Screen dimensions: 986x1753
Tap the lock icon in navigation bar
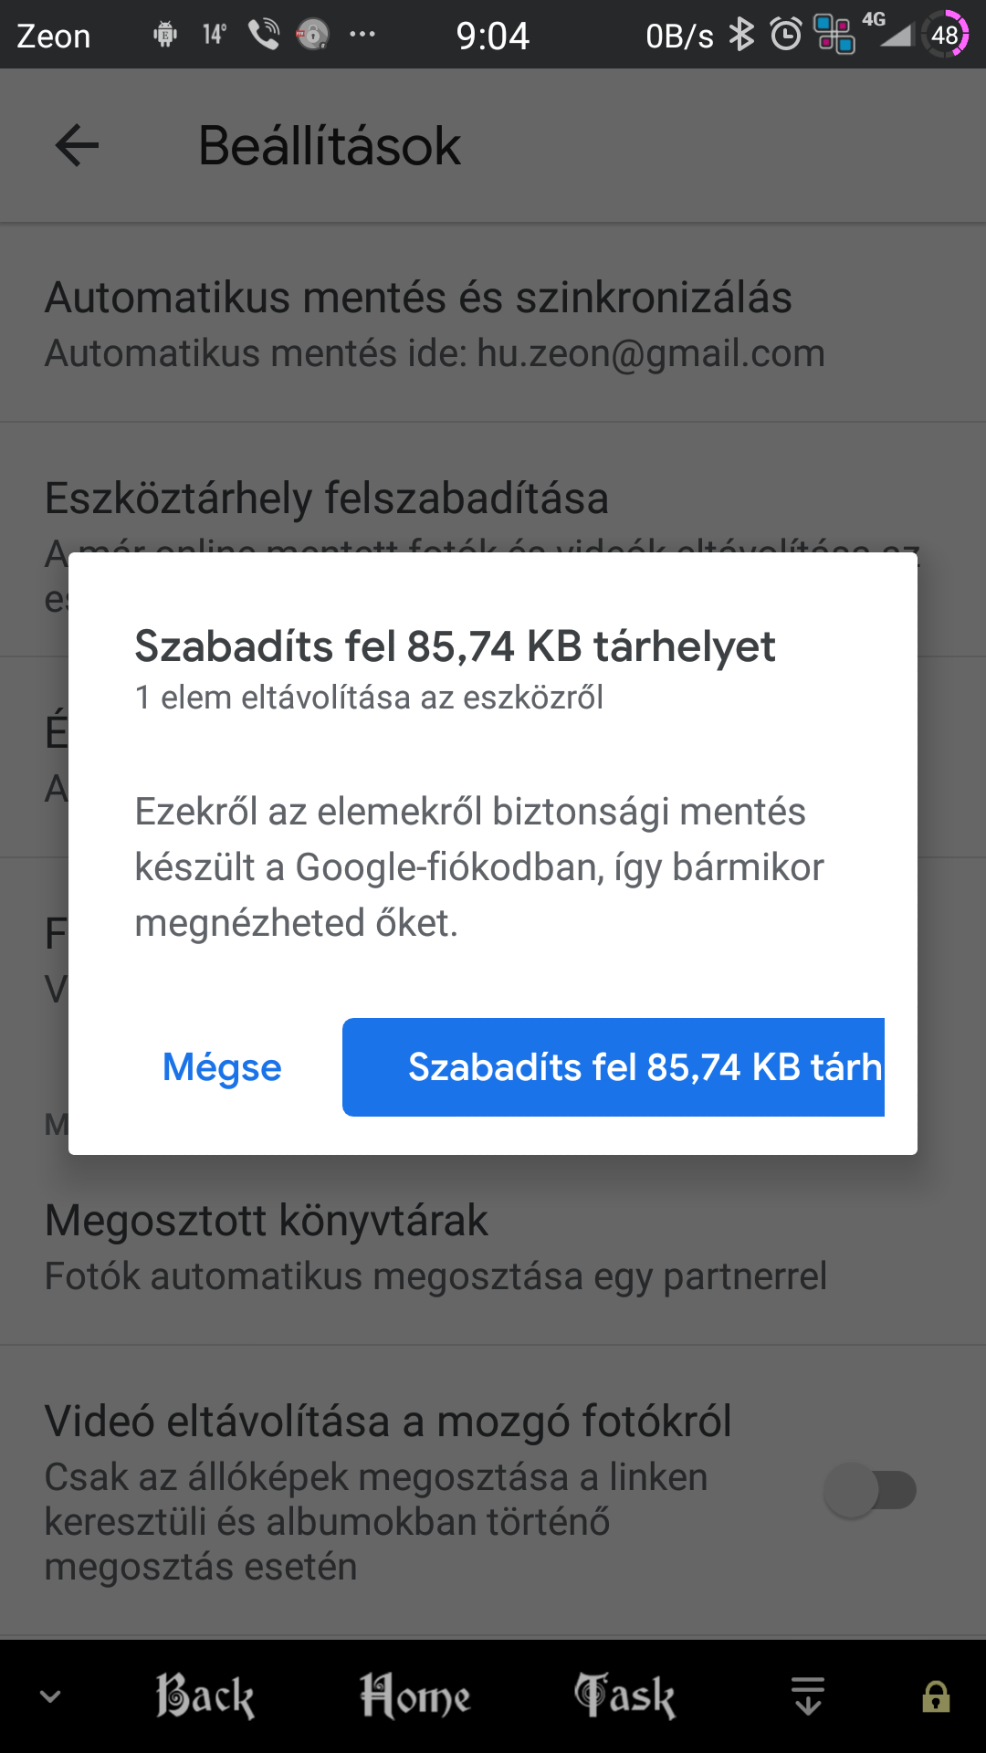(936, 1697)
